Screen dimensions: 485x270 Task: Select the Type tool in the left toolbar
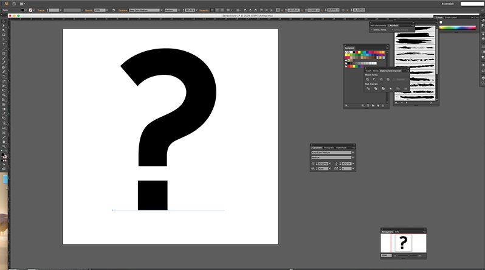4,44
